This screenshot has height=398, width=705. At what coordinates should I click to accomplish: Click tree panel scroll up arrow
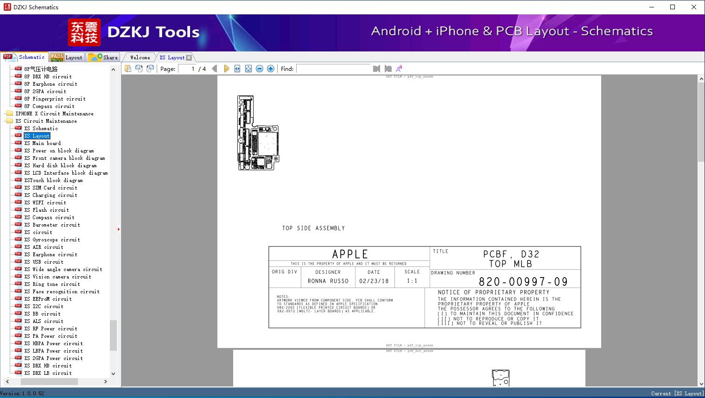(113, 69)
